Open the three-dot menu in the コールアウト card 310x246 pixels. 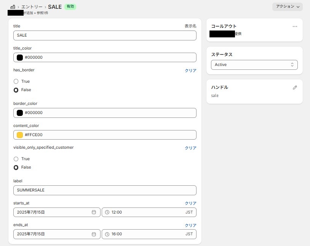point(295,26)
